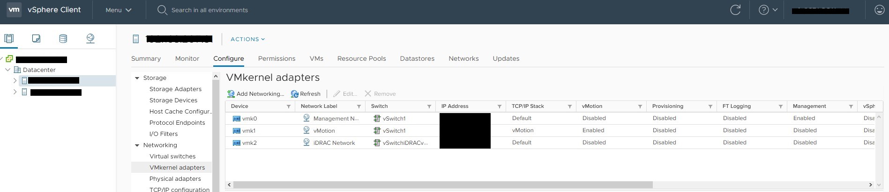Switch to Hosts and Clusters inventory icon
Screen dimensions: 889x192
click(x=9, y=39)
